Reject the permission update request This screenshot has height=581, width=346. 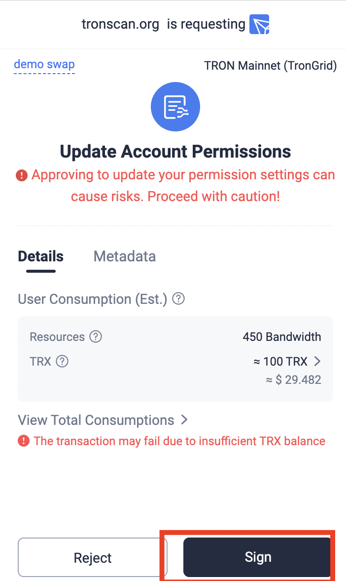(93, 558)
